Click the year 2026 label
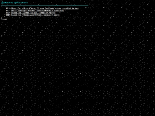 [x=8, y=15]
